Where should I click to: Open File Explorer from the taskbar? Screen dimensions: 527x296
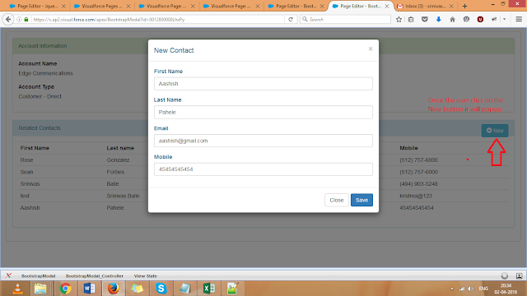[x=40, y=289]
